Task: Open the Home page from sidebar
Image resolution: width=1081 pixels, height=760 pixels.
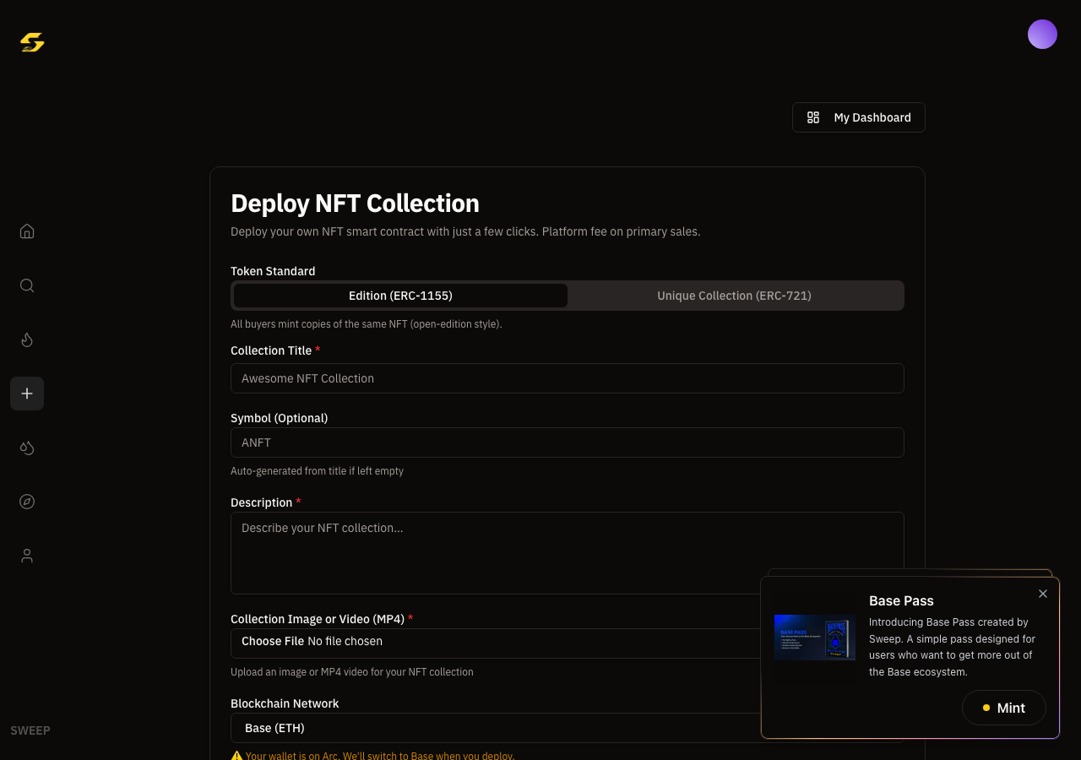Action: click(x=27, y=231)
